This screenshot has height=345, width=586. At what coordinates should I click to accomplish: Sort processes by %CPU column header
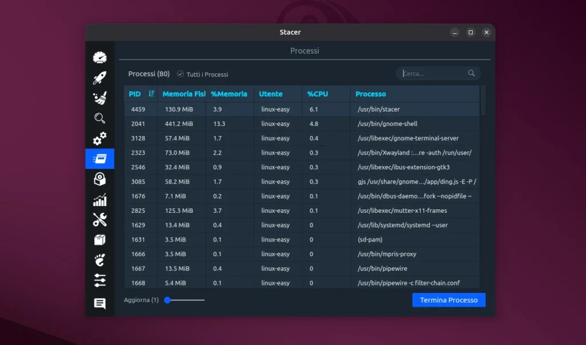point(318,94)
